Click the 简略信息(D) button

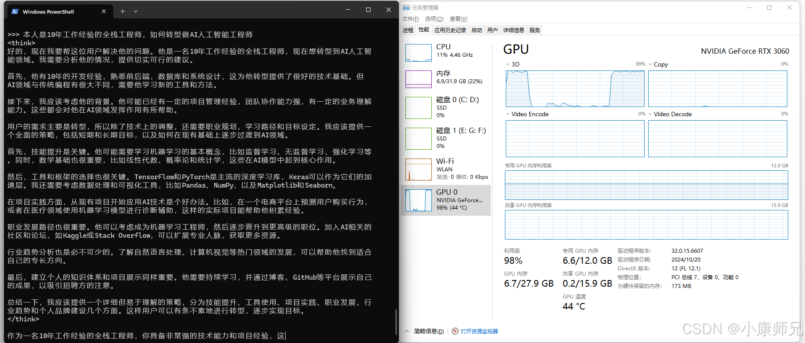coord(429,331)
